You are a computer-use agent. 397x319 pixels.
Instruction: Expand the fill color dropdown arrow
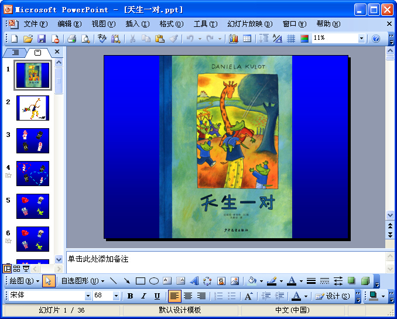(x=261, y=281)
